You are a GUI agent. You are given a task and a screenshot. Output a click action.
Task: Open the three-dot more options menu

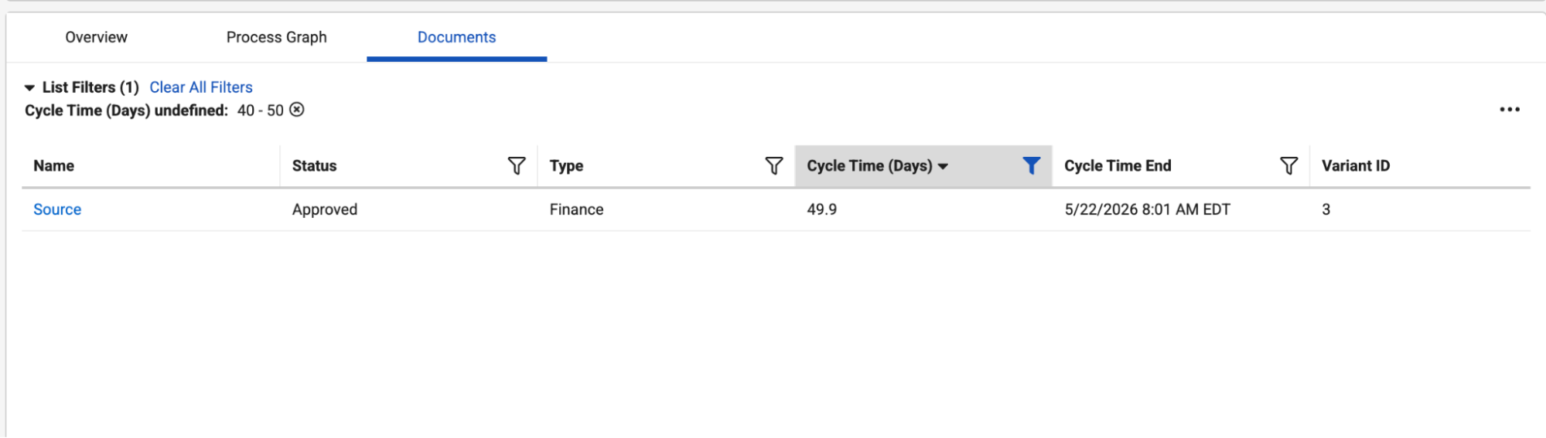point(1510,110)
